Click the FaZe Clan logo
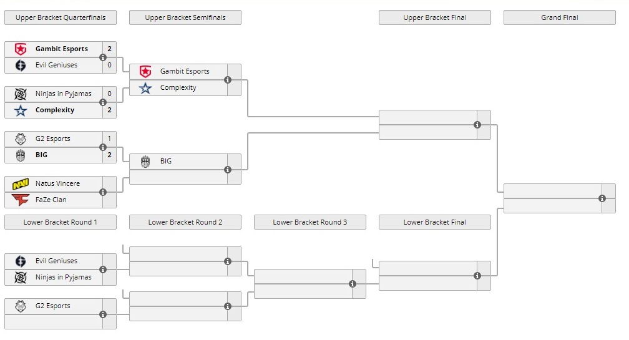This screenshot has width=629, height=340. tap(21, 200)
